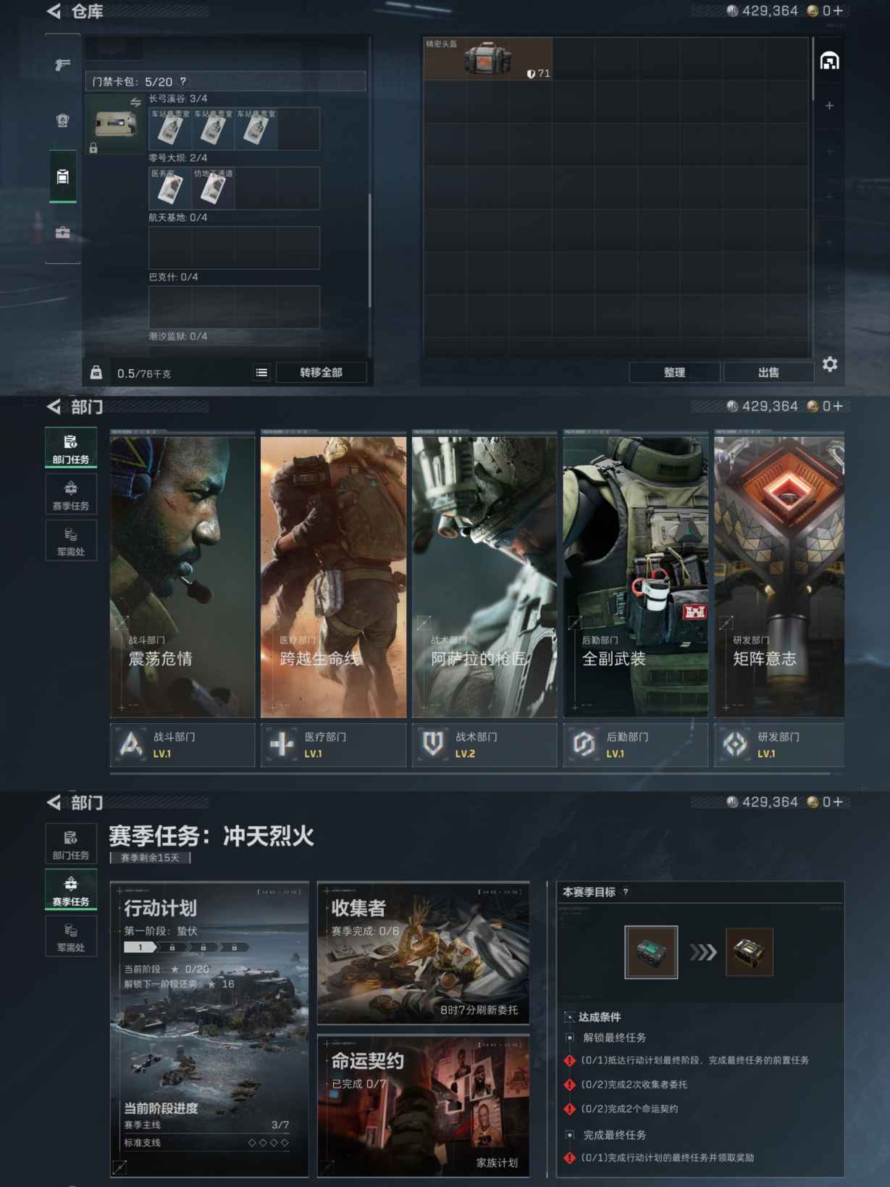Open the 战术部门 LV.2 department tab
Image resolution: width=890 pixels, height=1187 pixels.
(x=484, y=744)
